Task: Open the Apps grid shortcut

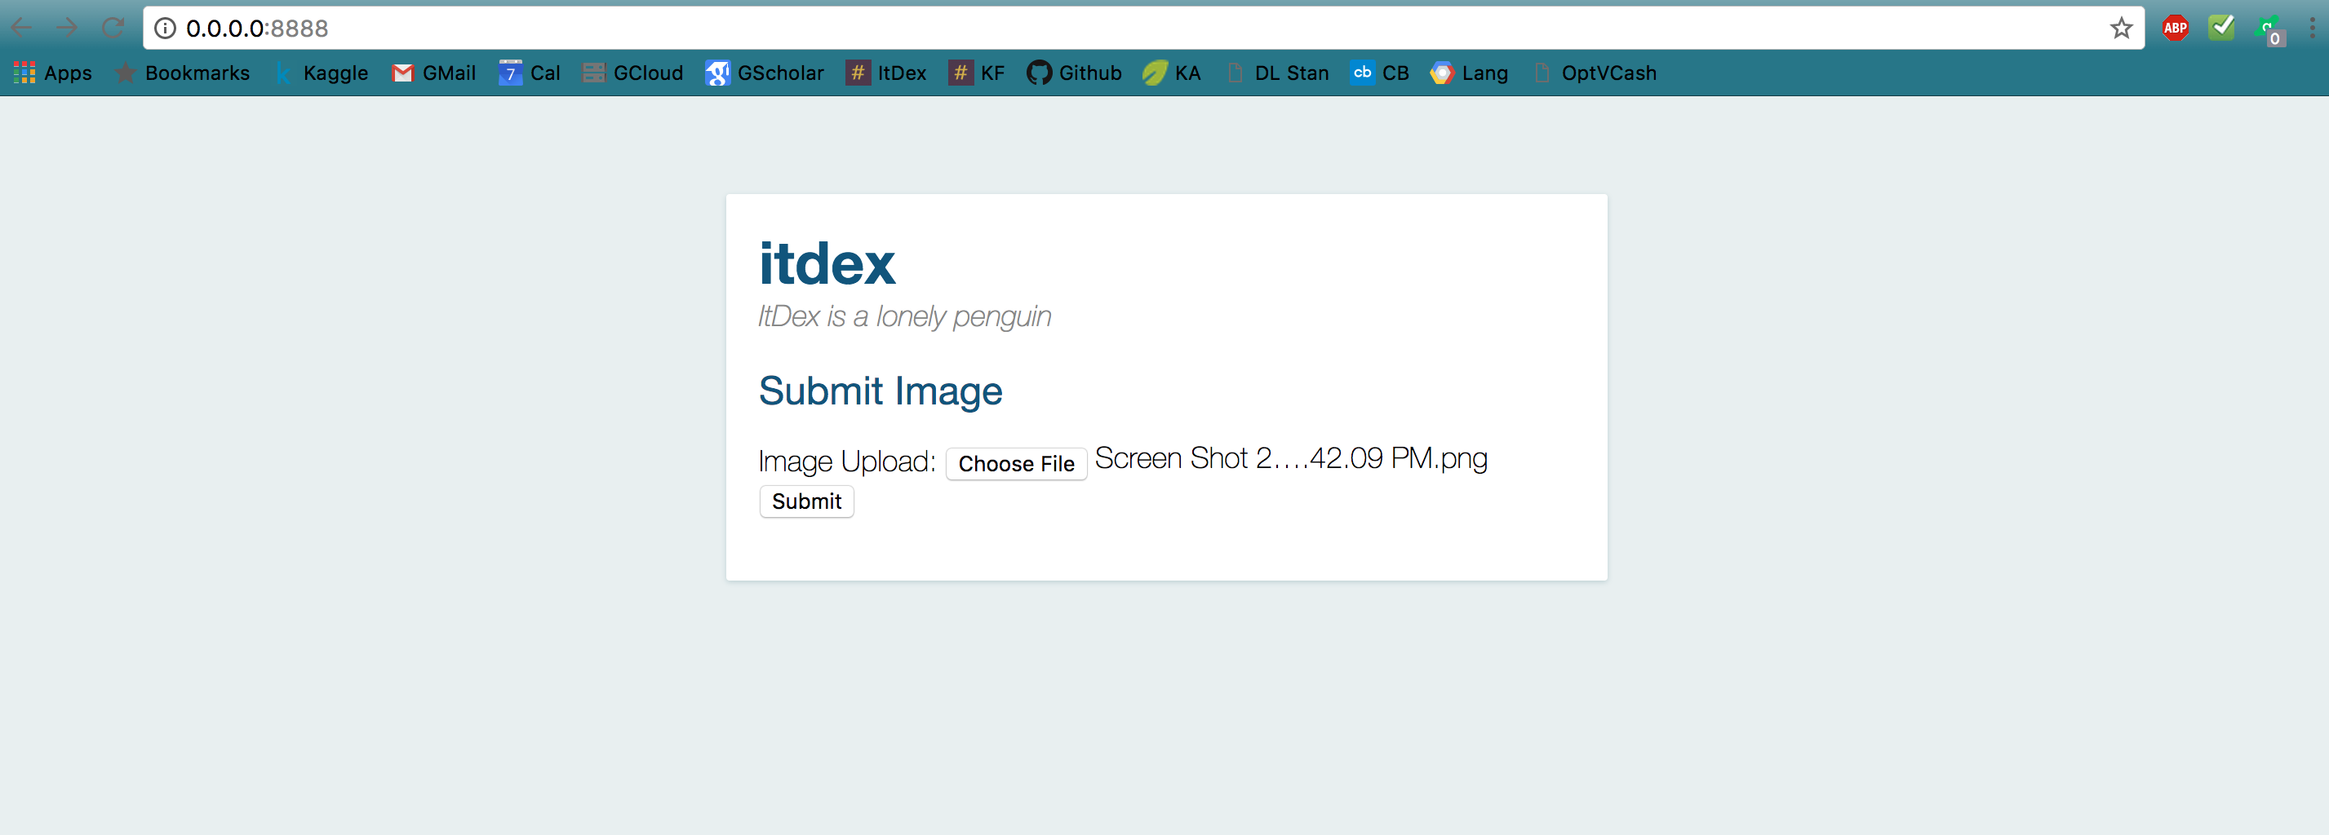Action: pyautogui.click(x=52, y=73)
